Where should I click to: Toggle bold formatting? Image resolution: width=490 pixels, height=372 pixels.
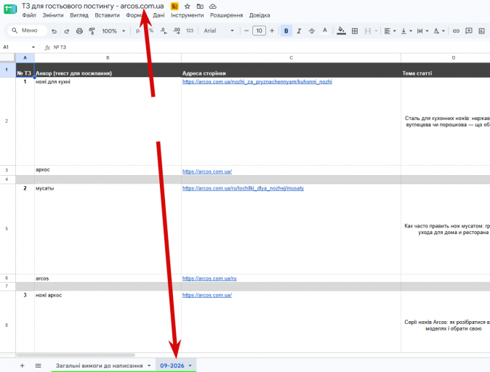286,31
